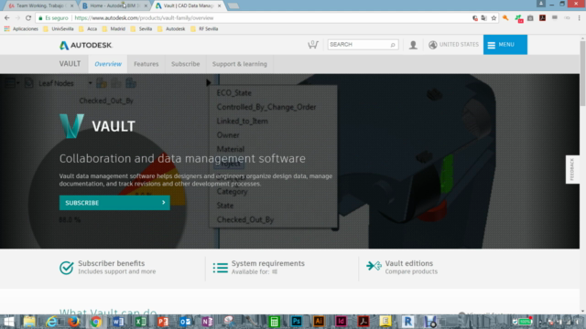Click the translate page icon
Image resolution: width=586 pixels, height=329 pixels.
click(484, 18)
